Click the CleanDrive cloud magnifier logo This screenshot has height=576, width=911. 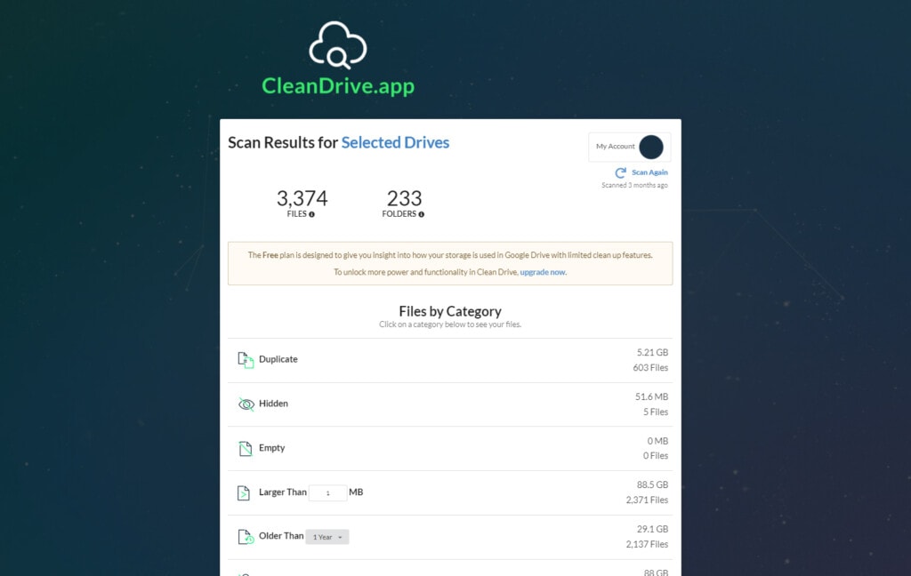[x=337, y=45]
